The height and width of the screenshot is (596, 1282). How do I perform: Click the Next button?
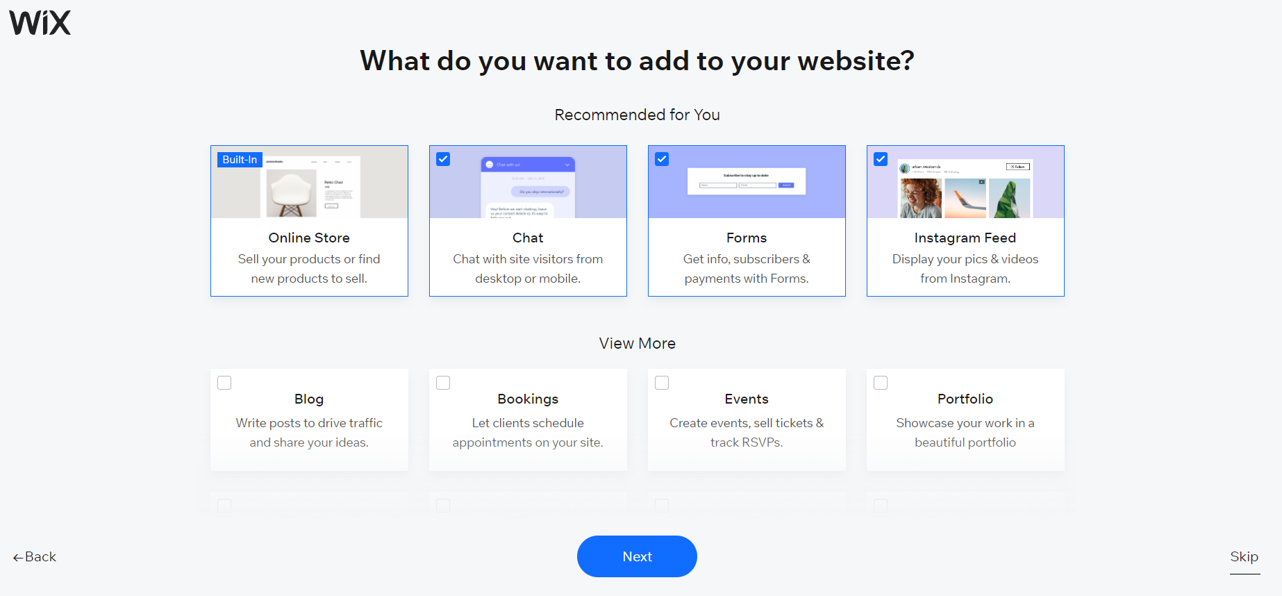pos(637,556)
